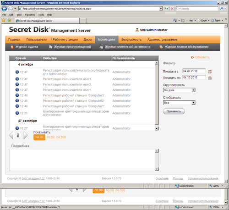The height and width of the screenshot is (210, 229).
Task: Switch to the Безопасность tab
Action: (x=131, y=40)
